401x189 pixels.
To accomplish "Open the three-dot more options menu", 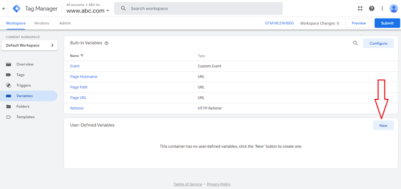I will (382, 9).
